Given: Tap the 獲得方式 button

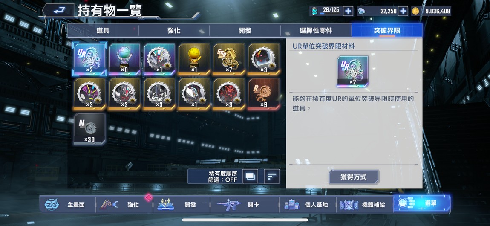Looking at the screenshot, I should 353,177.
